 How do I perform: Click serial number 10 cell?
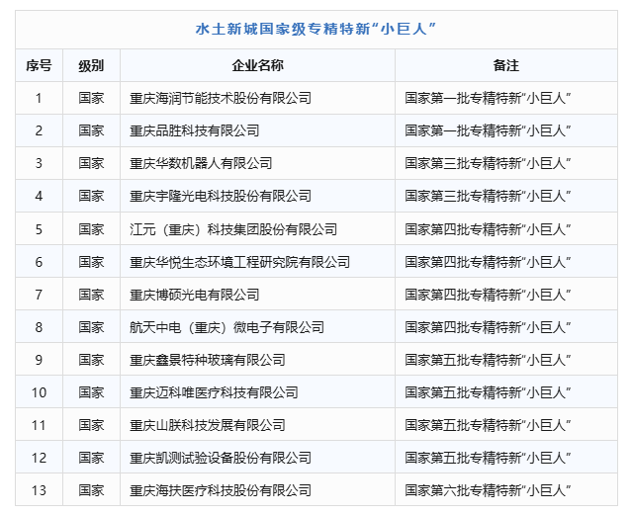pyautogui.click(x=40, y=392)
